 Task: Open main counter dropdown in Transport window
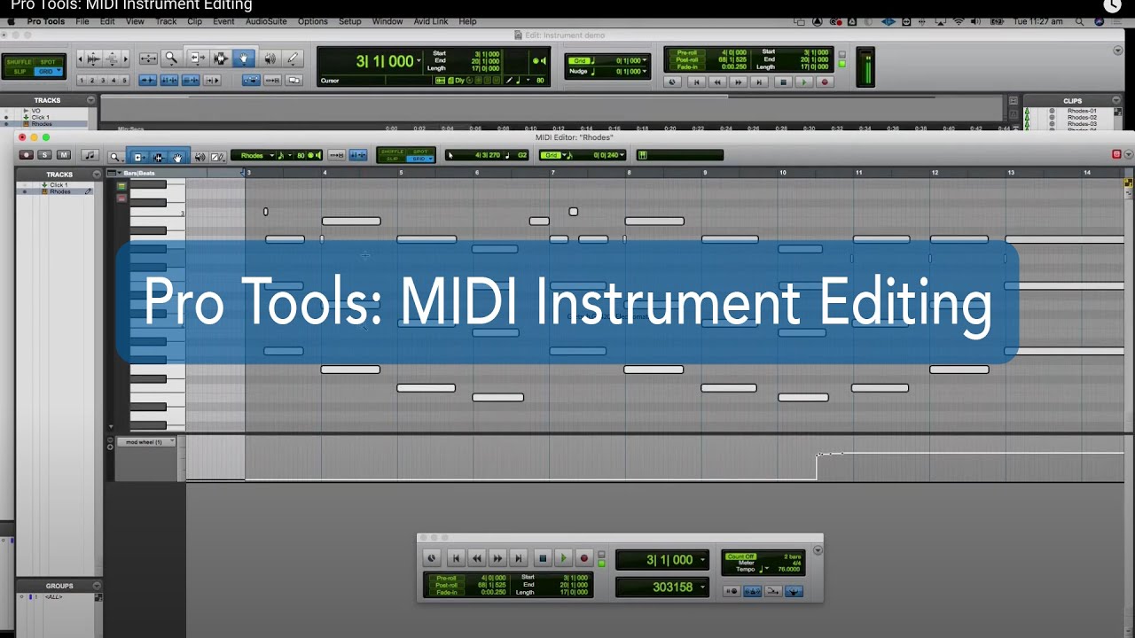[702, 560]
